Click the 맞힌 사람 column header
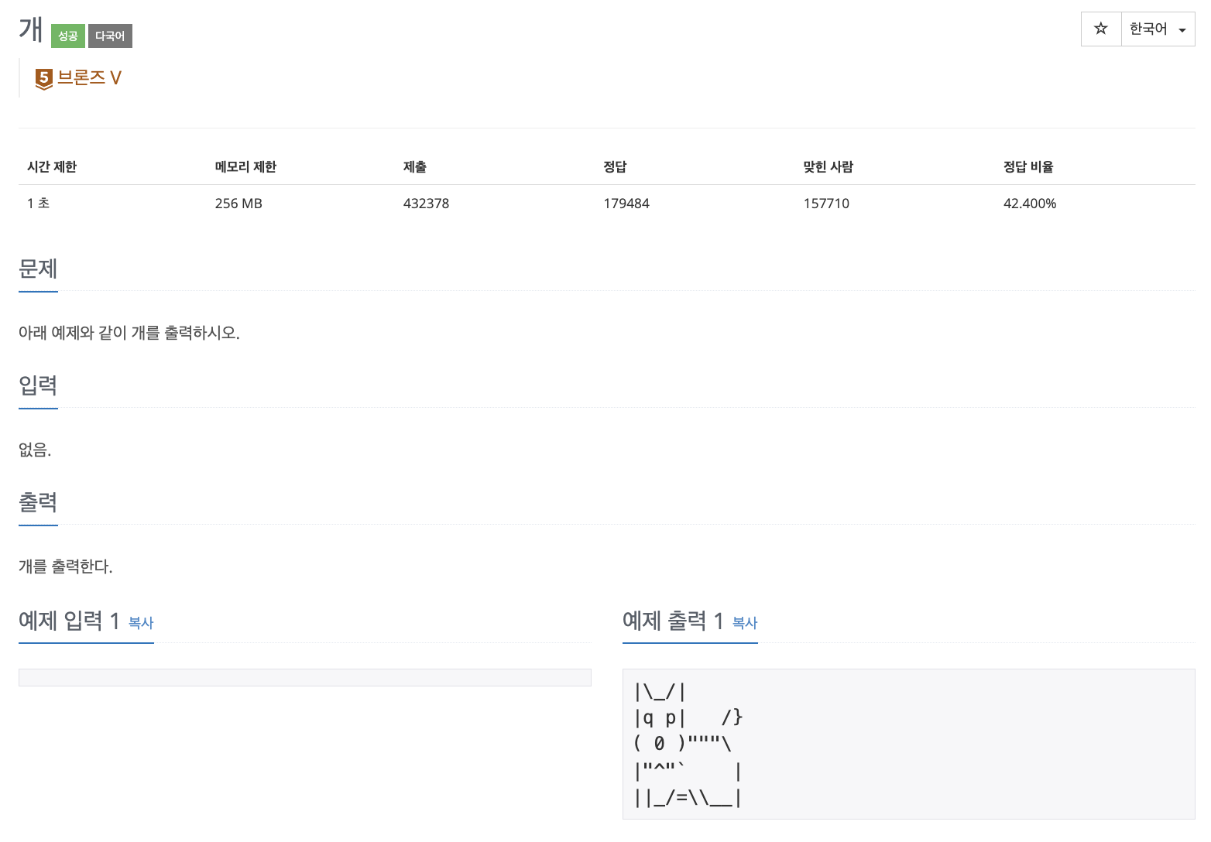The height and width of the screenshot is (842, 1211). click(828, 166)
